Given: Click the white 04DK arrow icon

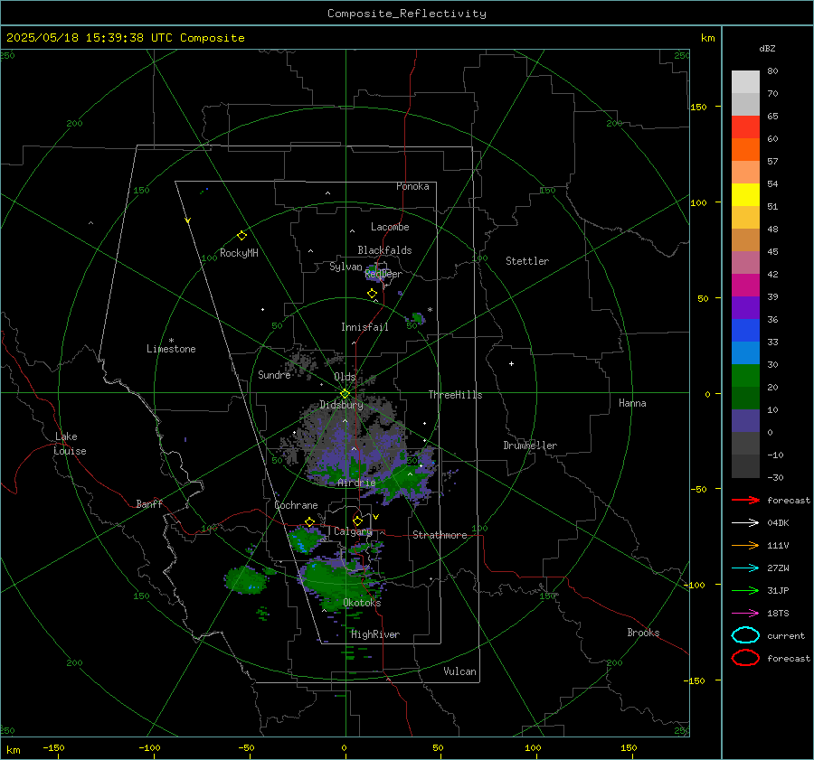Looking at the screenshot, I should pos(745,522).
